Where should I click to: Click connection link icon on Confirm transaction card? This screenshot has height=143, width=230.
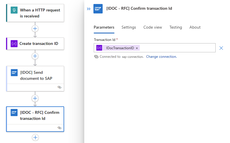(60, 128)
